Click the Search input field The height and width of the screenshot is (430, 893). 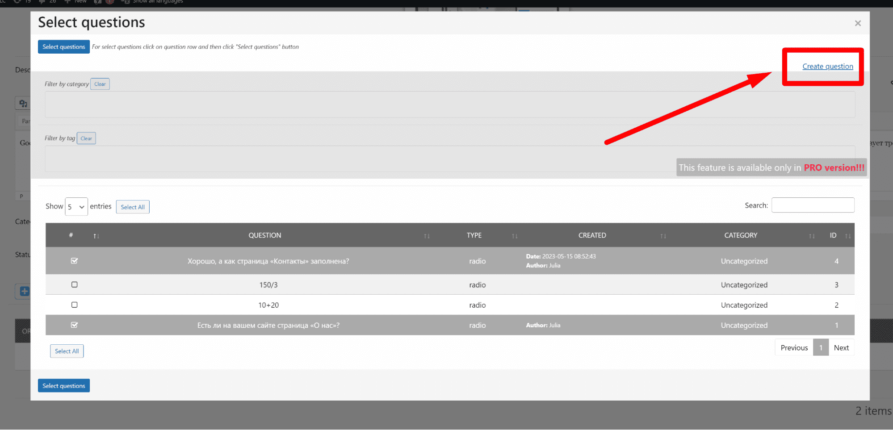click(813, 205)
